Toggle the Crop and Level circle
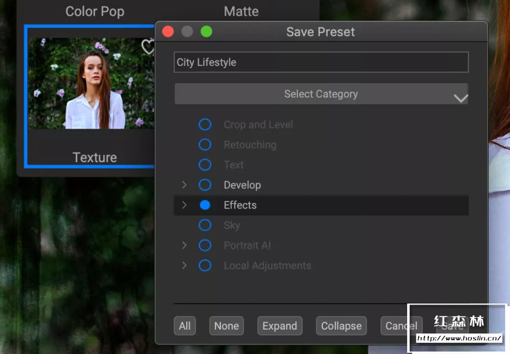This screenshot has height=354, width=510. [205, 124]
